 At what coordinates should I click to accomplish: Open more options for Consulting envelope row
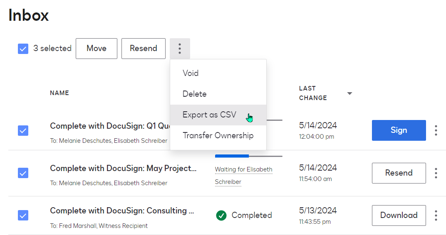pos(436,215)
